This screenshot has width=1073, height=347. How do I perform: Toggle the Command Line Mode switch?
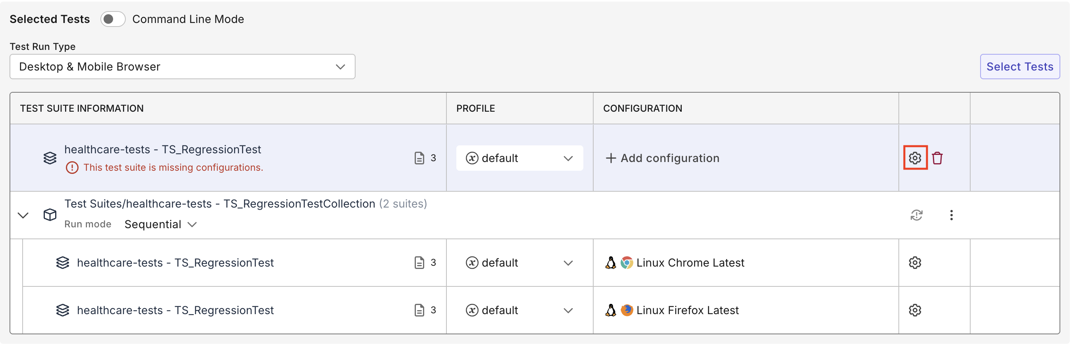tap(112, 19)
